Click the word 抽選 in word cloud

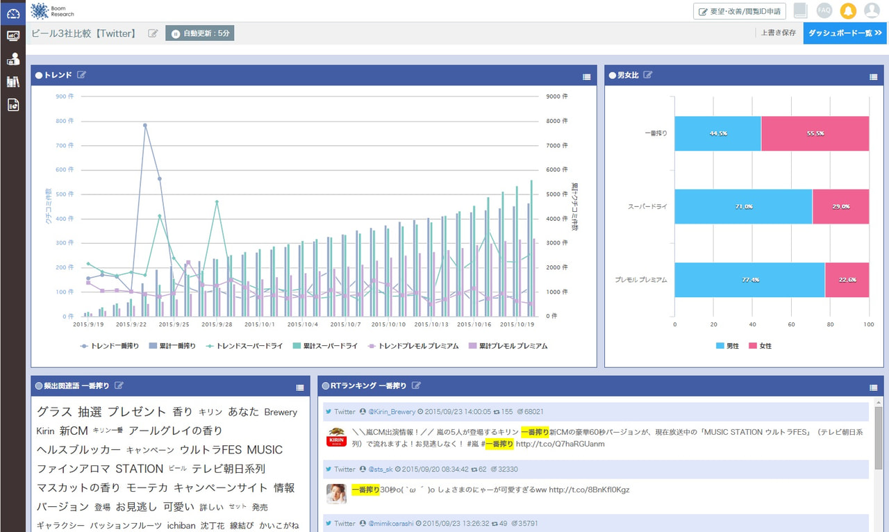pos(90,411)
